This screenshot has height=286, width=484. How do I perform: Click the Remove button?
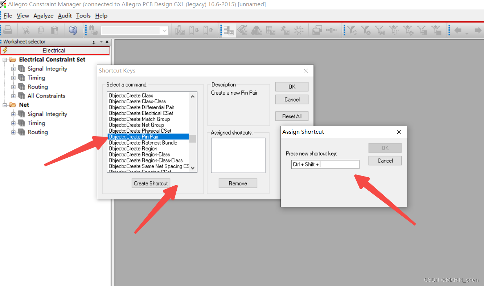pyautogui.click(x=238, y=183)
